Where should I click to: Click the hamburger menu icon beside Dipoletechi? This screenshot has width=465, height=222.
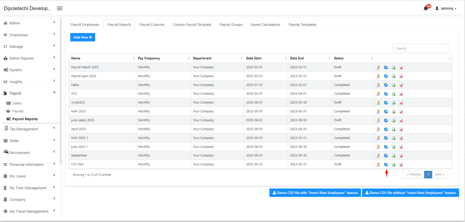[x=59, y=8]
